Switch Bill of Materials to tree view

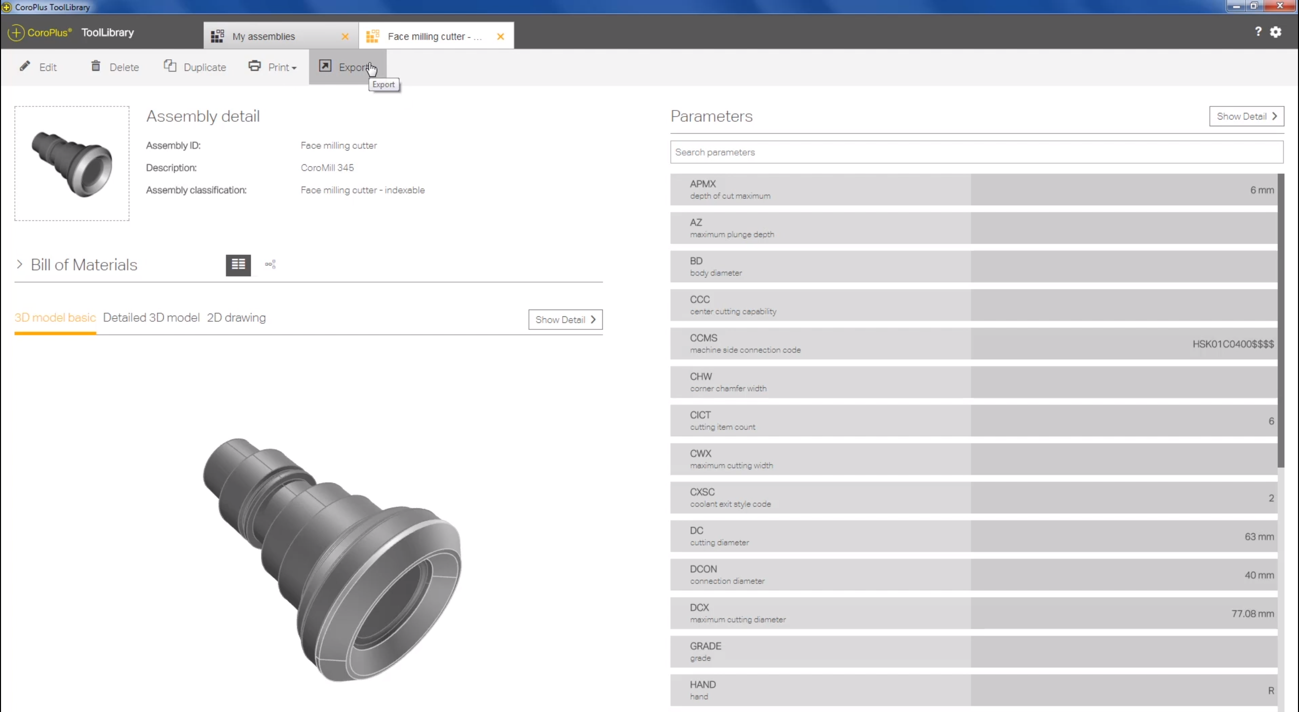270,265
